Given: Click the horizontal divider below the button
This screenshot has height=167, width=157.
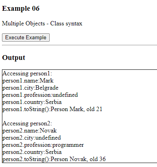Looking at the screenshot, I should (79, 45).
